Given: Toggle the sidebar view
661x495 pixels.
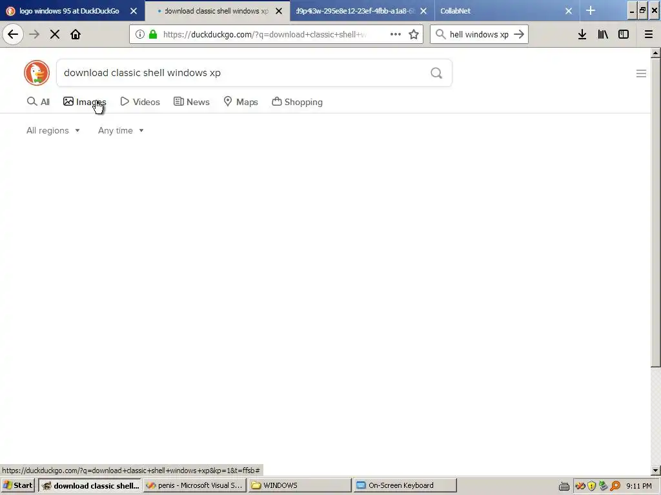Looking at the screenshot, I should 624,35.
